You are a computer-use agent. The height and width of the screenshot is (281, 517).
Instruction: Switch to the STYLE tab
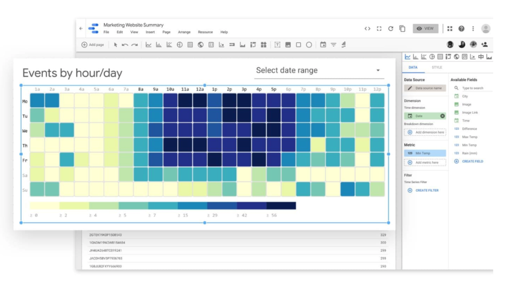(x=437, y=67)
